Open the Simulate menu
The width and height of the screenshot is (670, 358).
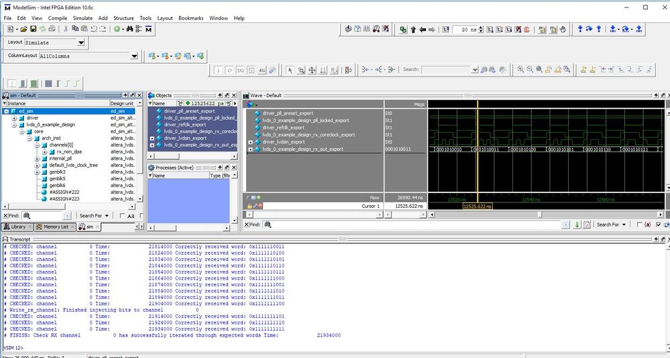[x=83, y=18]
